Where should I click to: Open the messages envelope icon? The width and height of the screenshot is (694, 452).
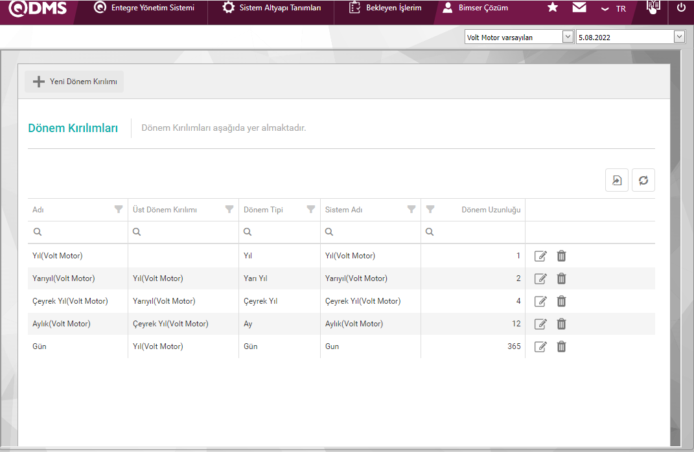(579, 8)
